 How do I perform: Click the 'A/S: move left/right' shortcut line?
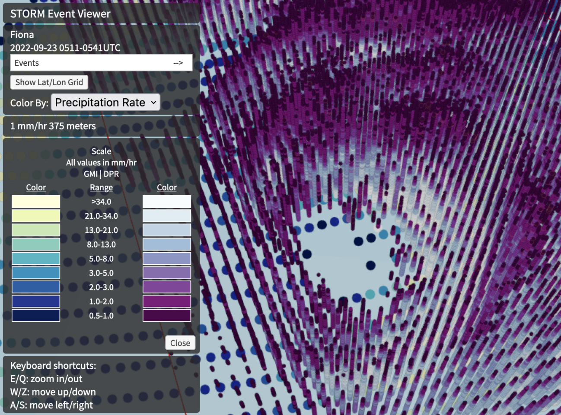[x=51, y=405]
